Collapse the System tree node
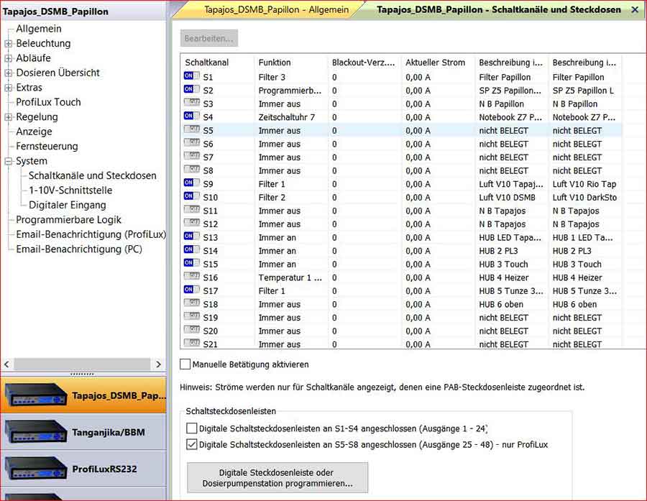647x501 pixels. pos(9,162)
